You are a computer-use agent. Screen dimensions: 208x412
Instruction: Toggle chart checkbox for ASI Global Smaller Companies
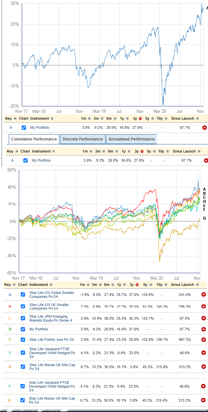point(23,295)
